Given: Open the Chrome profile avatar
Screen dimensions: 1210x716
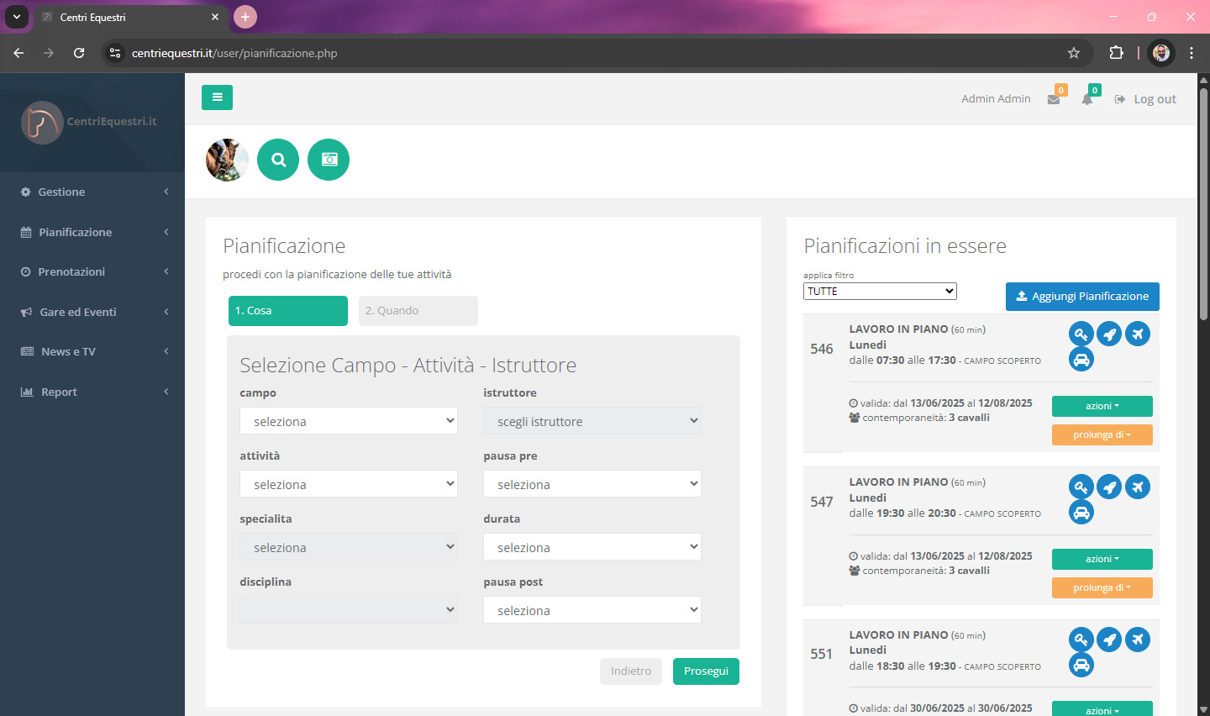Looking at the screenshot, I should coord(1161,53).
